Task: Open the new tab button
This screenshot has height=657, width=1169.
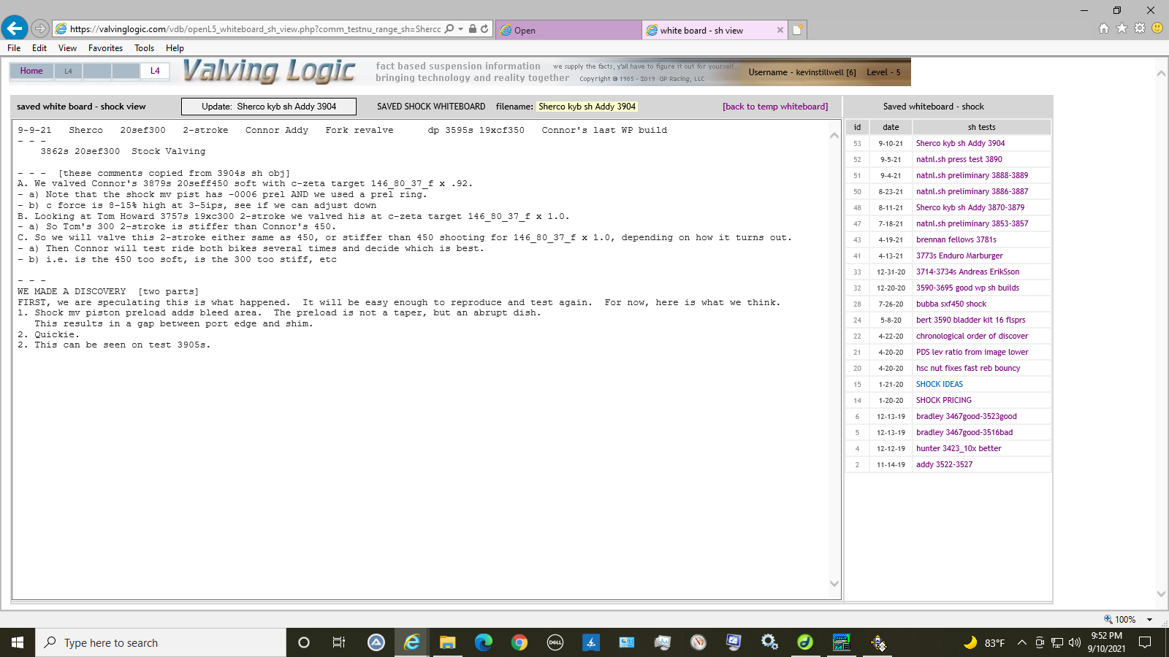Action: click(x=798, y=30)
